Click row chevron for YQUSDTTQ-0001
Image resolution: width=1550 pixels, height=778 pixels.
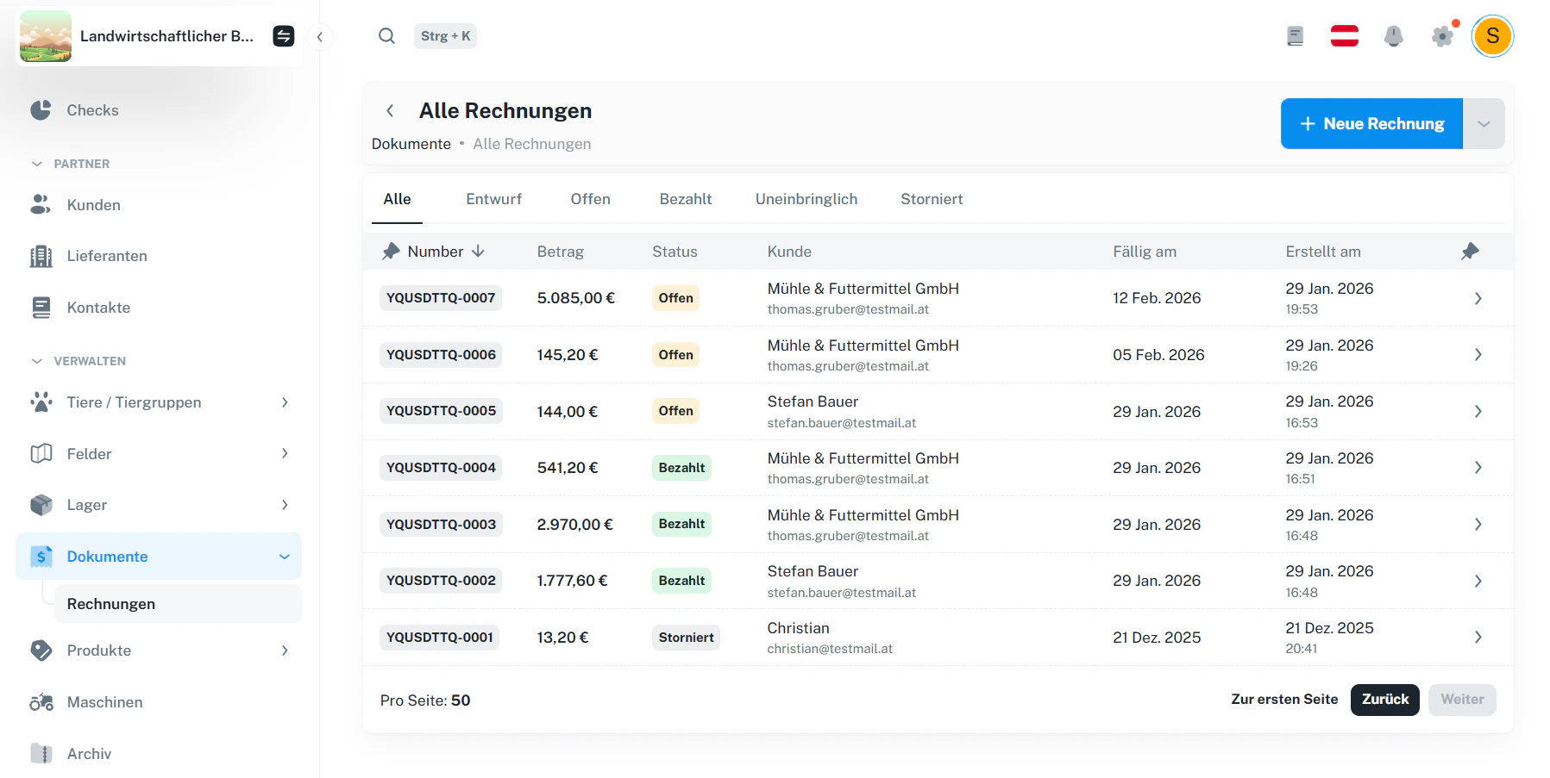point(1478,638)
